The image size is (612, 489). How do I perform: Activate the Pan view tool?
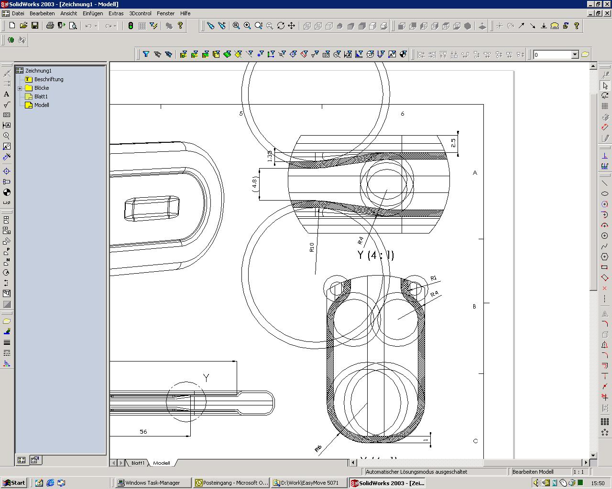click(x=291, y=26)
